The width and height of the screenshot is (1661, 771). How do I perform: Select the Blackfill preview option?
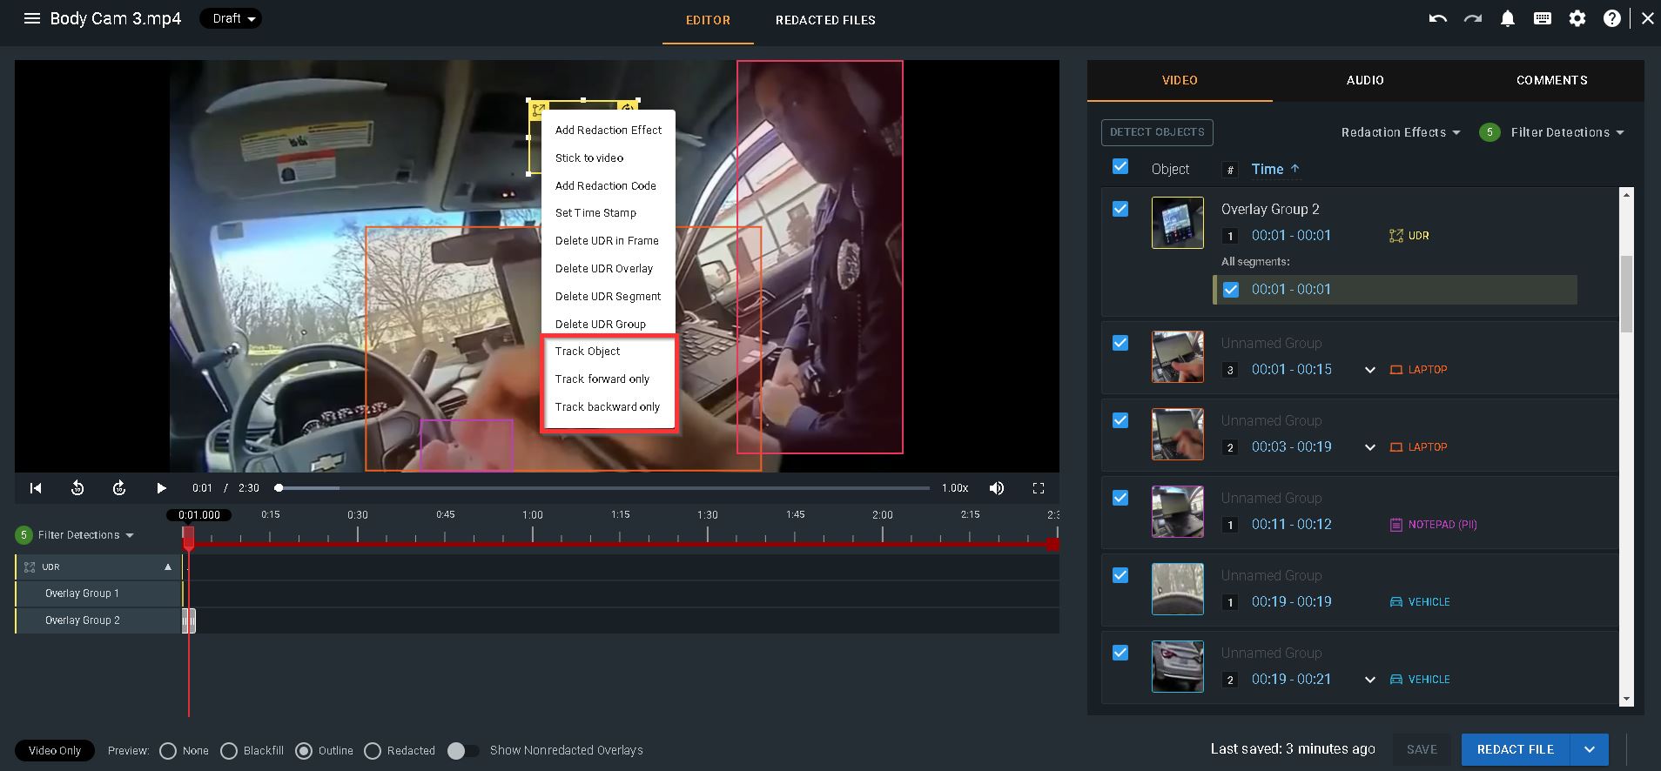click(x=229, y=751)
